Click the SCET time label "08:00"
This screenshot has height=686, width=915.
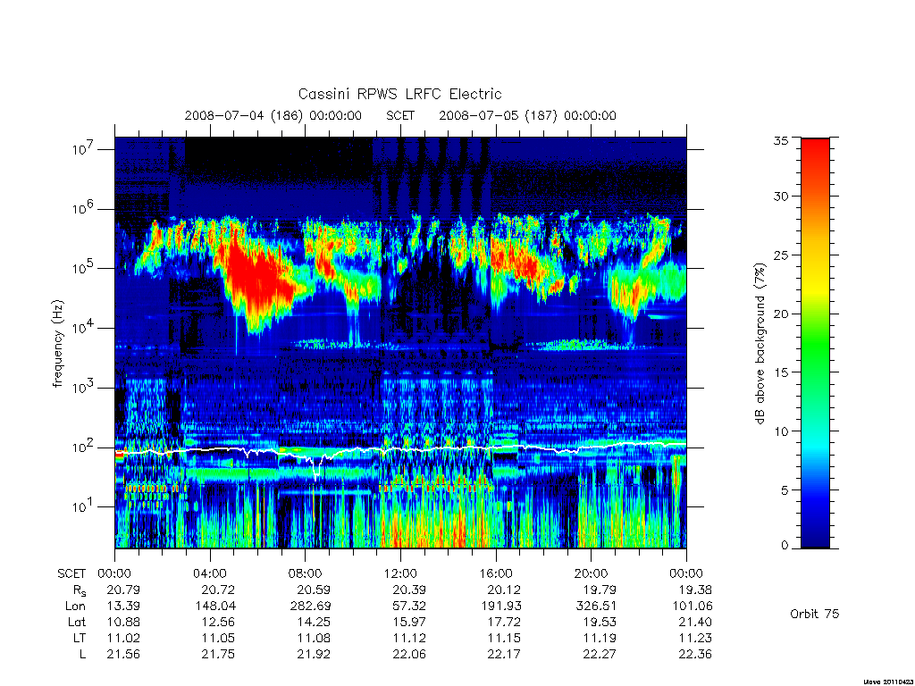tap(306, 573)
